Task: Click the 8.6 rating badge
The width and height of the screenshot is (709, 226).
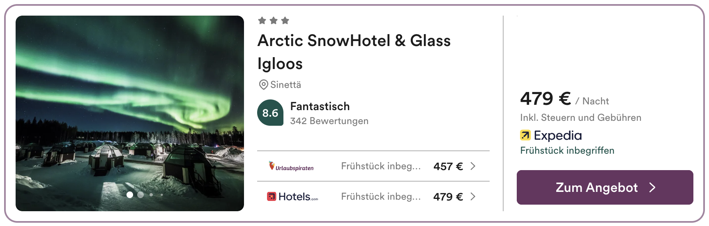Action: (x=270, y=113)
